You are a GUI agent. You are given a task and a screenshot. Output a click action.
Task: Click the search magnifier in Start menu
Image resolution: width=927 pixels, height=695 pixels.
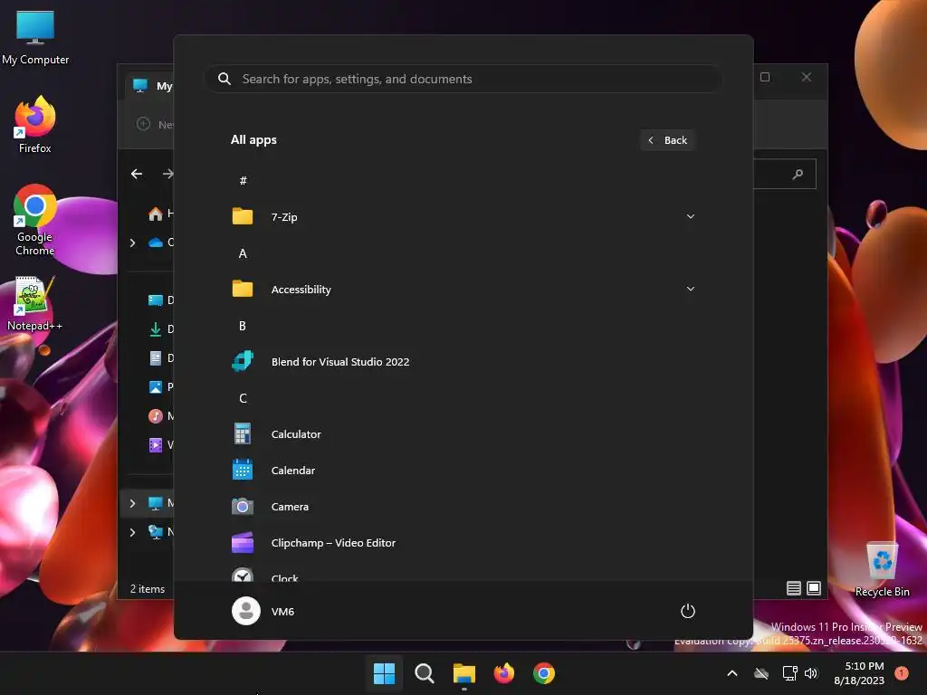[x=225, y=79]
